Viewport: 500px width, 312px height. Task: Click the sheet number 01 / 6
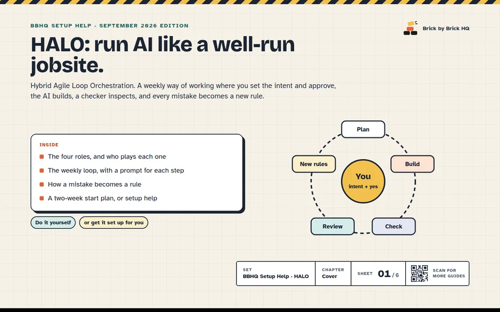coord(388,274)
